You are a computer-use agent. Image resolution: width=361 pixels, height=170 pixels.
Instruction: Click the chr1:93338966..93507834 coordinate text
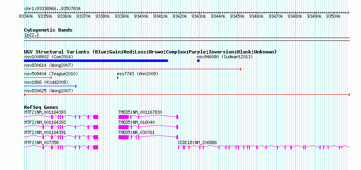click(x=52, y=9)
